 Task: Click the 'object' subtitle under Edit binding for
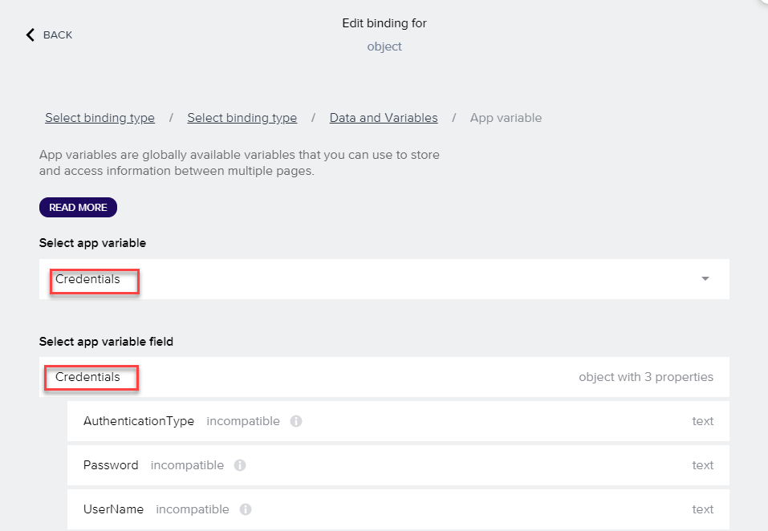tap(384, 47)
